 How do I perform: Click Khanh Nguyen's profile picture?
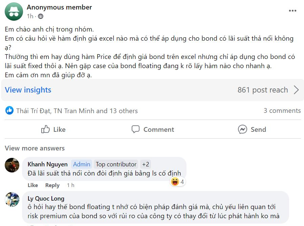pyautogui.click(x=12, y=165)
